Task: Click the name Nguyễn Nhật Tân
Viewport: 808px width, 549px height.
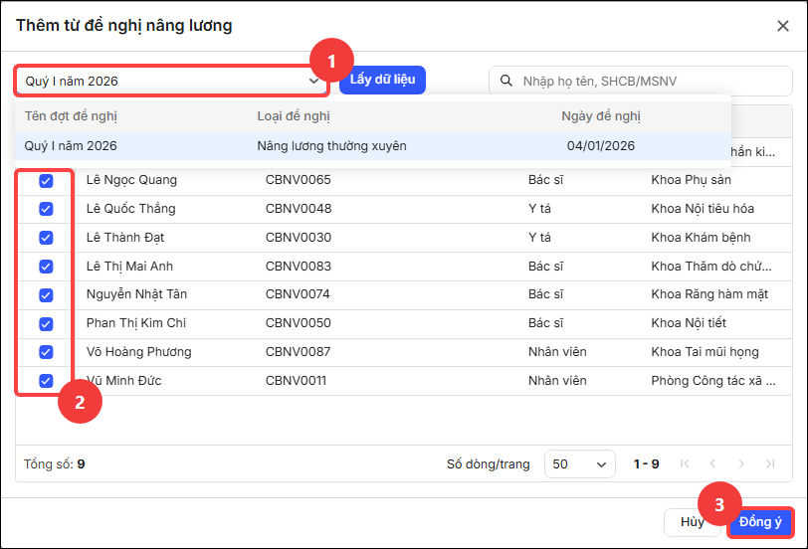Action: [x=136, y=294]
